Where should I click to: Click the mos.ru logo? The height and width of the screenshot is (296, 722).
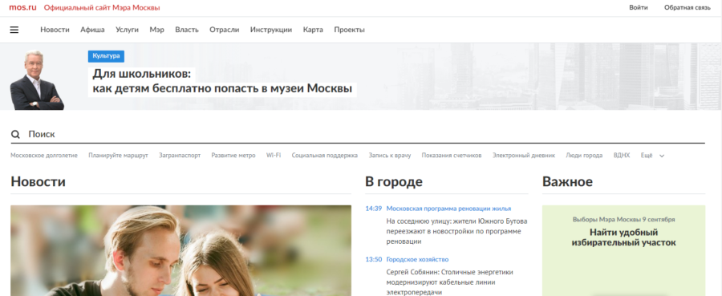22,7
